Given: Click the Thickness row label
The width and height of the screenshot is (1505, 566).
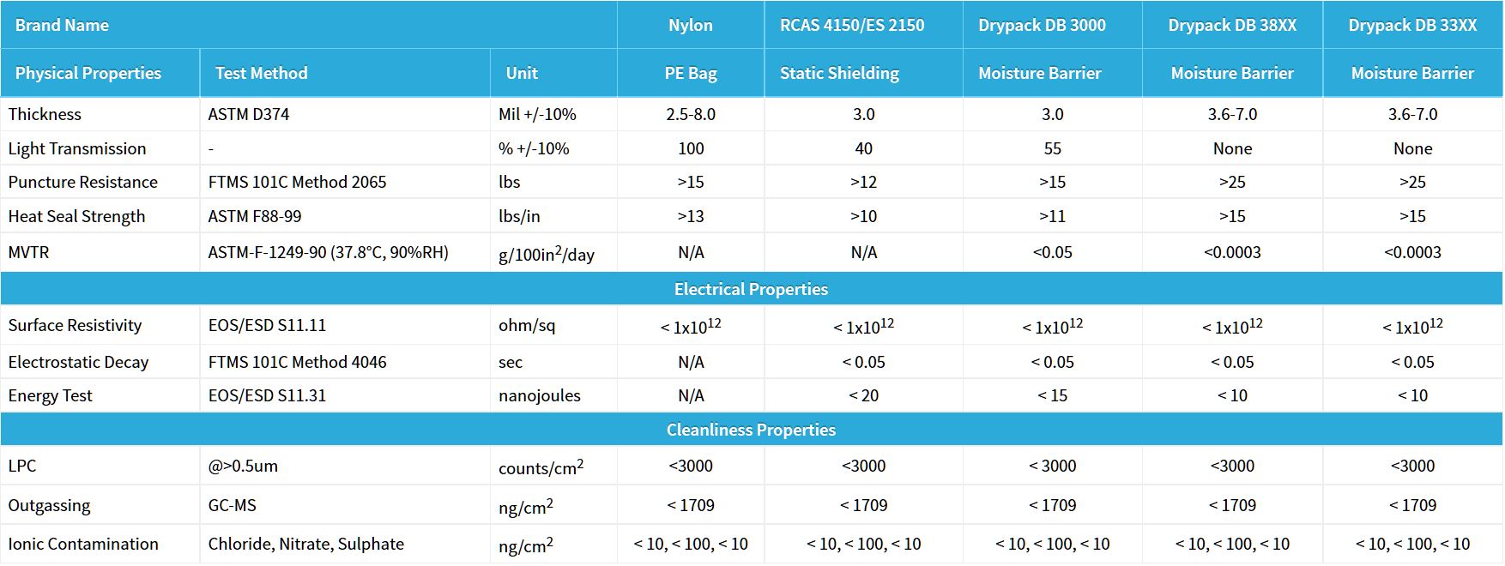Looking at the screenshot, I should [45, 114].
